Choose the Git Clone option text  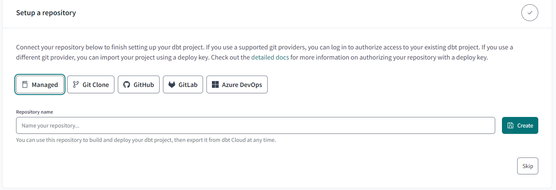(96, 85)
